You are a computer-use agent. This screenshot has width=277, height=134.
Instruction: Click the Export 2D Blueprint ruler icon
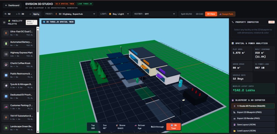[235, 112]
